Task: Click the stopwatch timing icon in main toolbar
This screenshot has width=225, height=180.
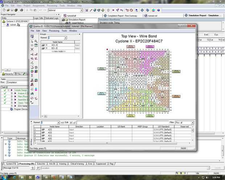Action: point(131,10)
